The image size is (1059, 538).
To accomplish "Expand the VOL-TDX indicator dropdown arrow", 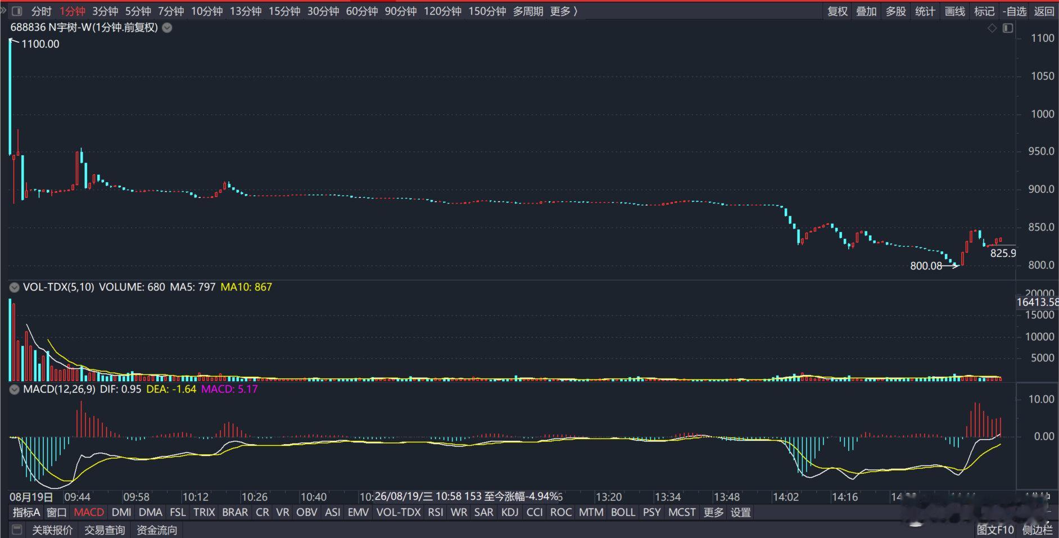I will pos(15,287).
